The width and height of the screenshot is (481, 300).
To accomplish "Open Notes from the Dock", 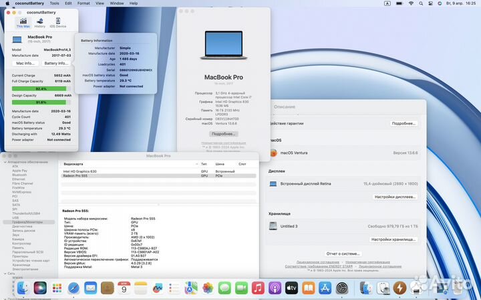I will click(x=141, y=288).
